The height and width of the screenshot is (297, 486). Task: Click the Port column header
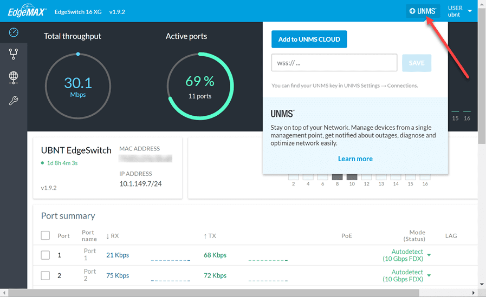point(63,236)
